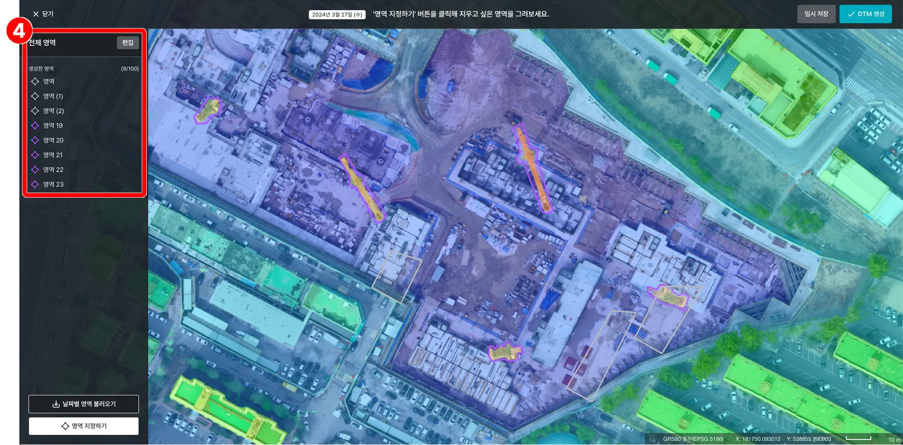Click the orange region polygon at map center-left
The width and height of the screenshot is (903, 445).
pyautogui.click(x=362, y=188)
